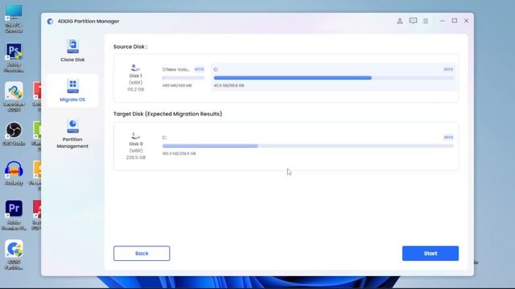515x289 pixels.
Task: Open Partition Management in sidebar
Action: point(72,134)
